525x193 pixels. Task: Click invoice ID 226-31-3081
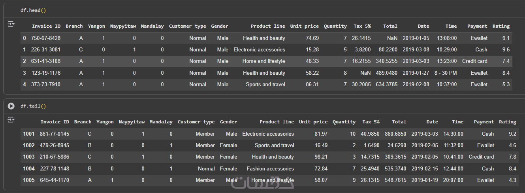pyautogui.click(x=46, y=49)
